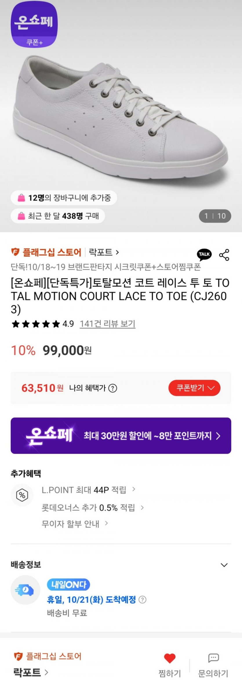Tap the delivery arrival info question icon
The width and height of the screenshot is (242, 684).
(x=142, y=599)
